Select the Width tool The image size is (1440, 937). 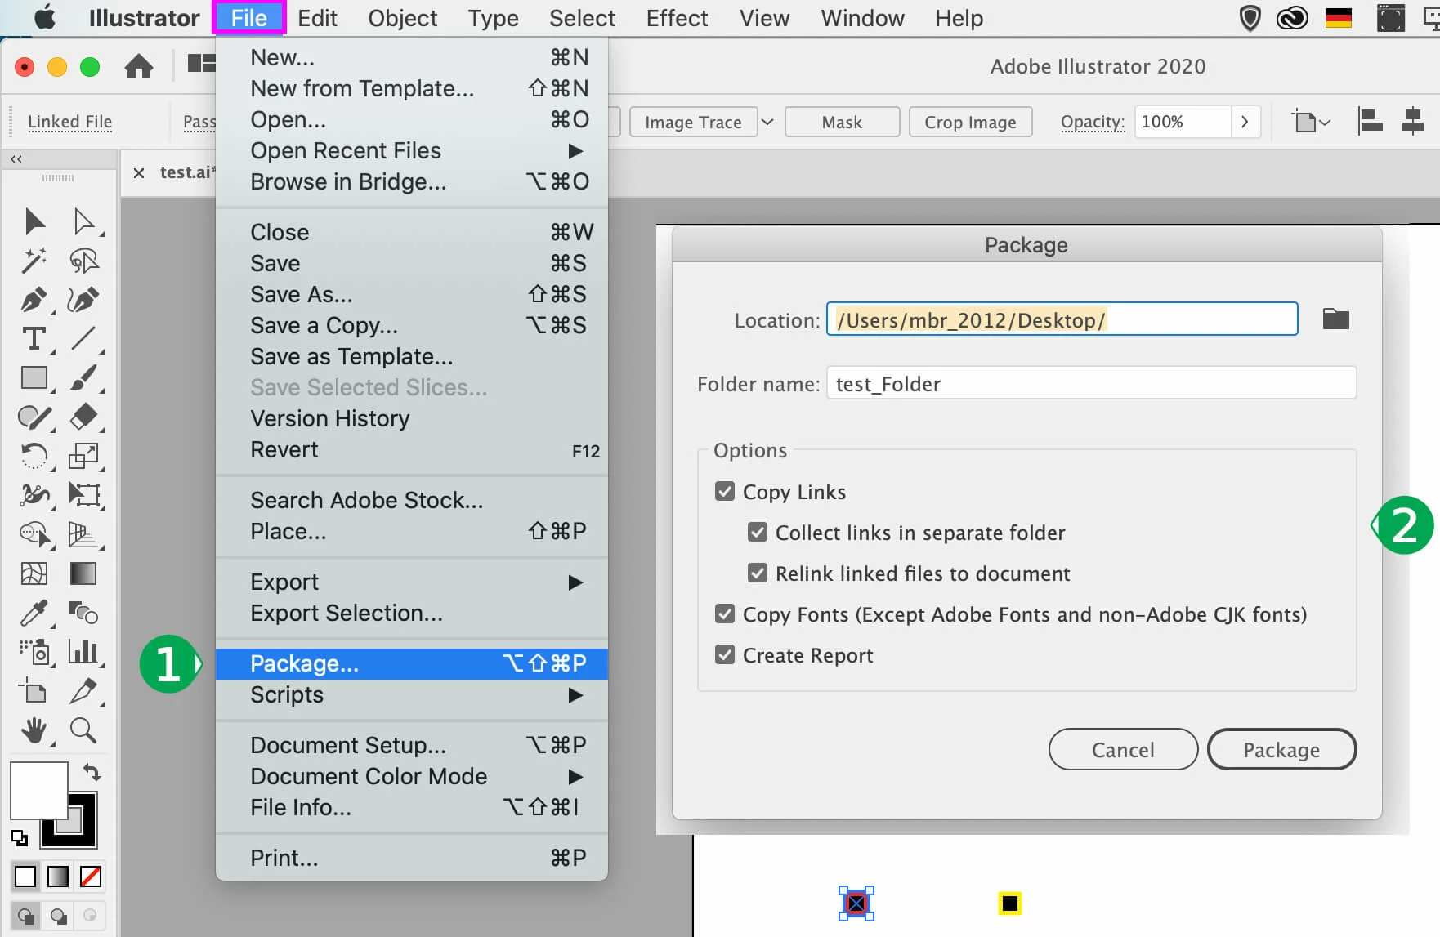(x=34, y=495)
